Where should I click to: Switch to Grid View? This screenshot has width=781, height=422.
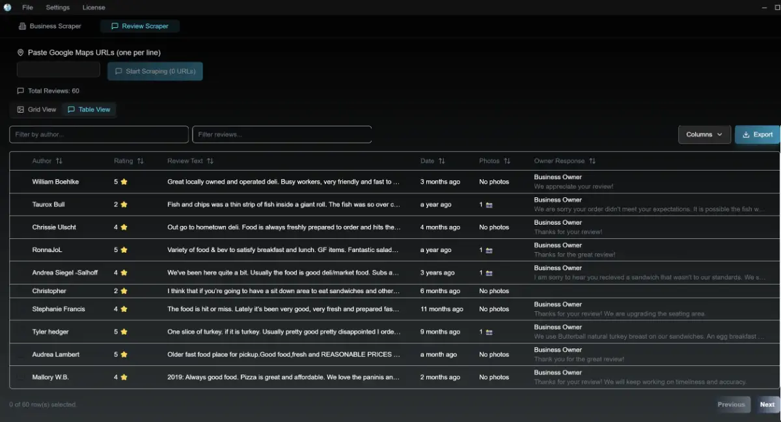coord(36,109)
